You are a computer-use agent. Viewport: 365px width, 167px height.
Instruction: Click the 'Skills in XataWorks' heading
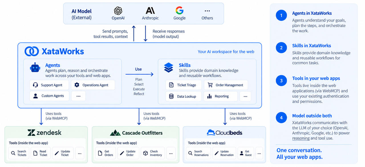312,46
